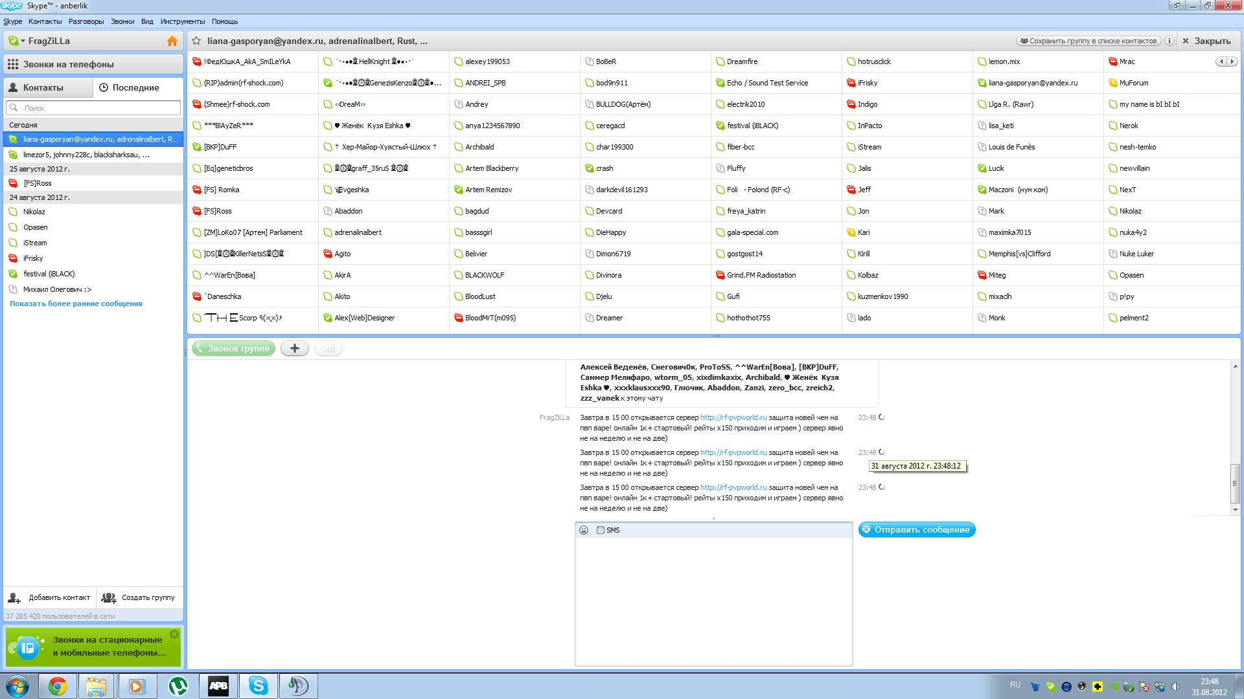Show earlier messages link

76,304
